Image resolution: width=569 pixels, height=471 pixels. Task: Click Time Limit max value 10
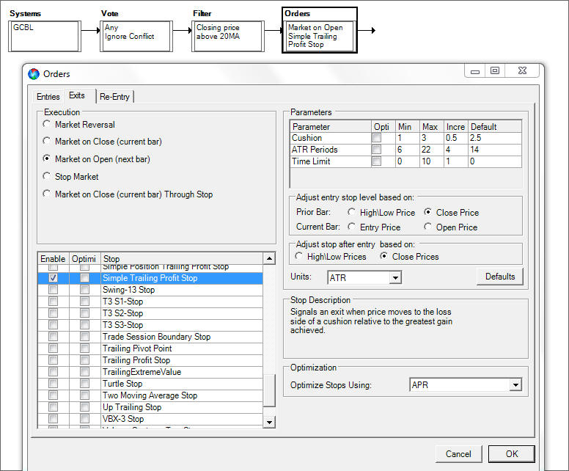(432, 161)
